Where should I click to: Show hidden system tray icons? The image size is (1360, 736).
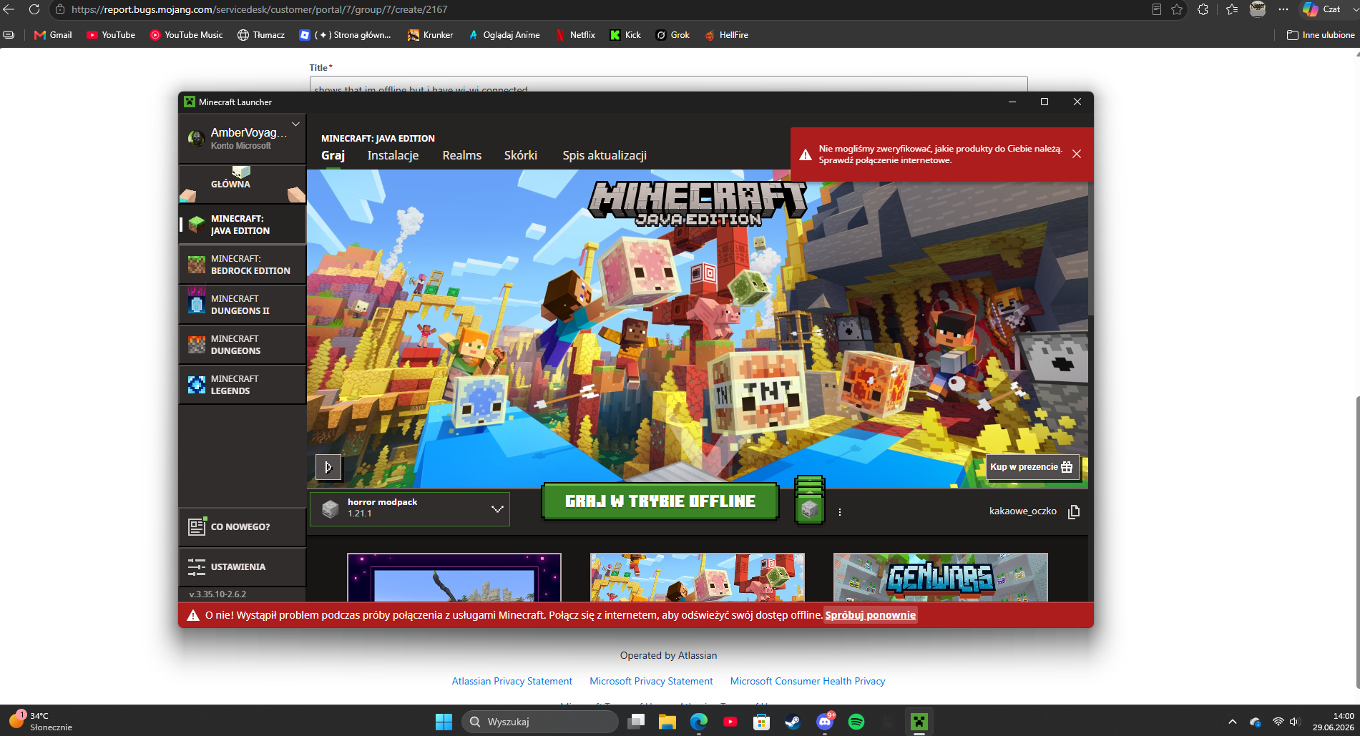pyautogui.click(x=1232, y=722)
